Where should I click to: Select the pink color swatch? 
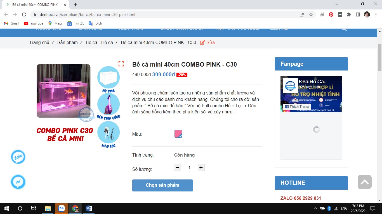click(x=178, y=134)
